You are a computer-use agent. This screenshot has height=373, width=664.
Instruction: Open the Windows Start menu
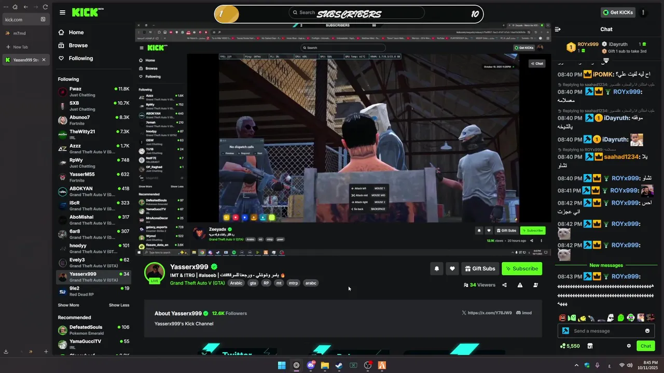[x=282, y=365]
